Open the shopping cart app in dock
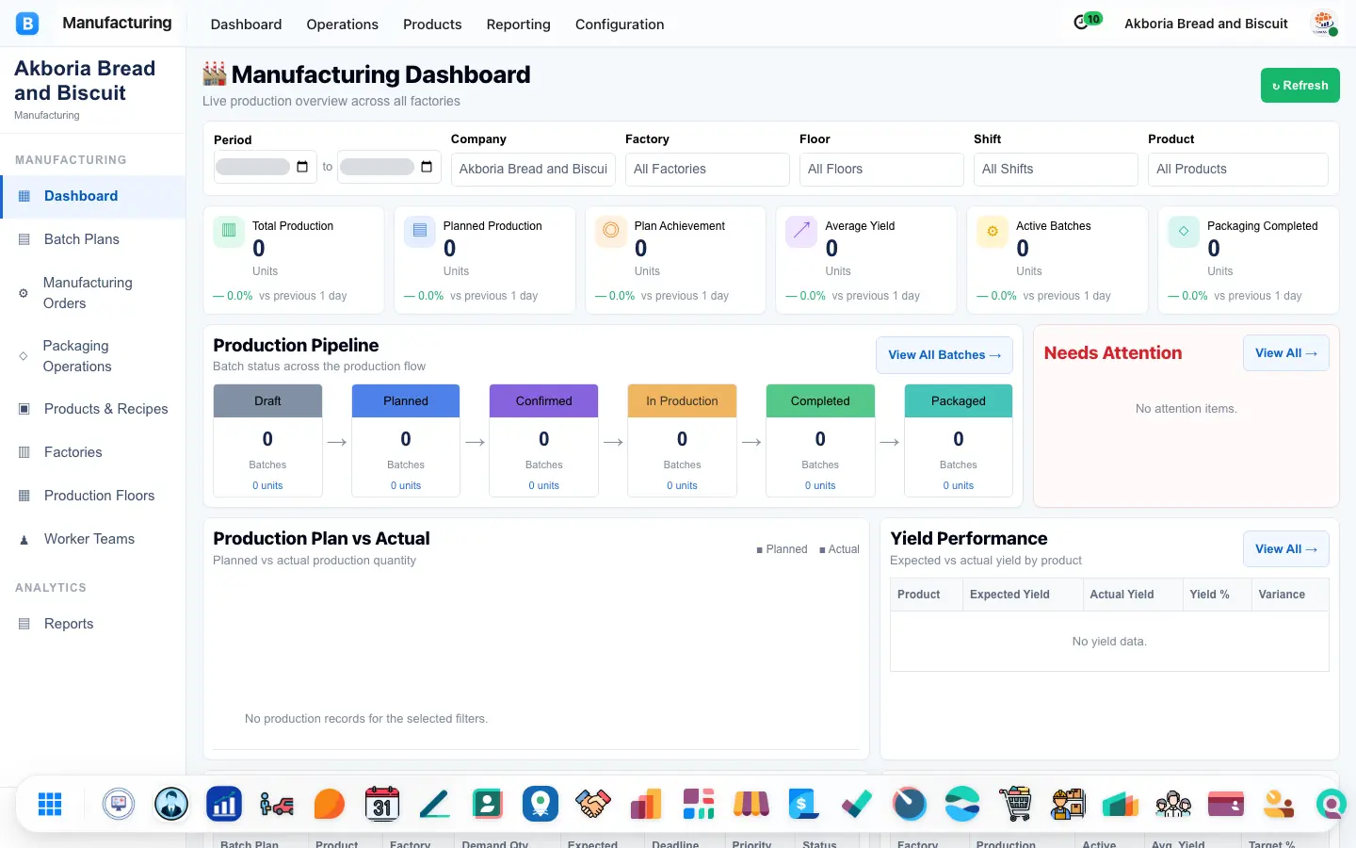The image size is (1356, 848). point(1015,804)
